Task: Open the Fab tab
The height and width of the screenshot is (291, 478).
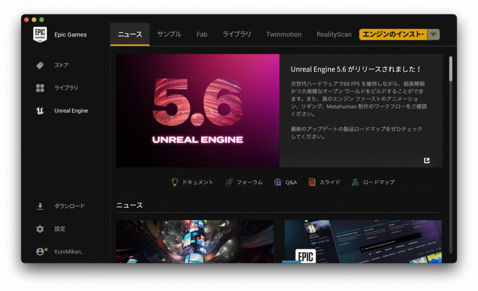Action: tap(202, 35)
